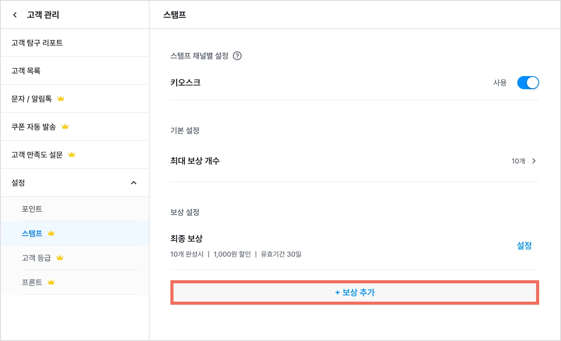Click the crown icon beside 고객 등급

[x=60, y=258]
